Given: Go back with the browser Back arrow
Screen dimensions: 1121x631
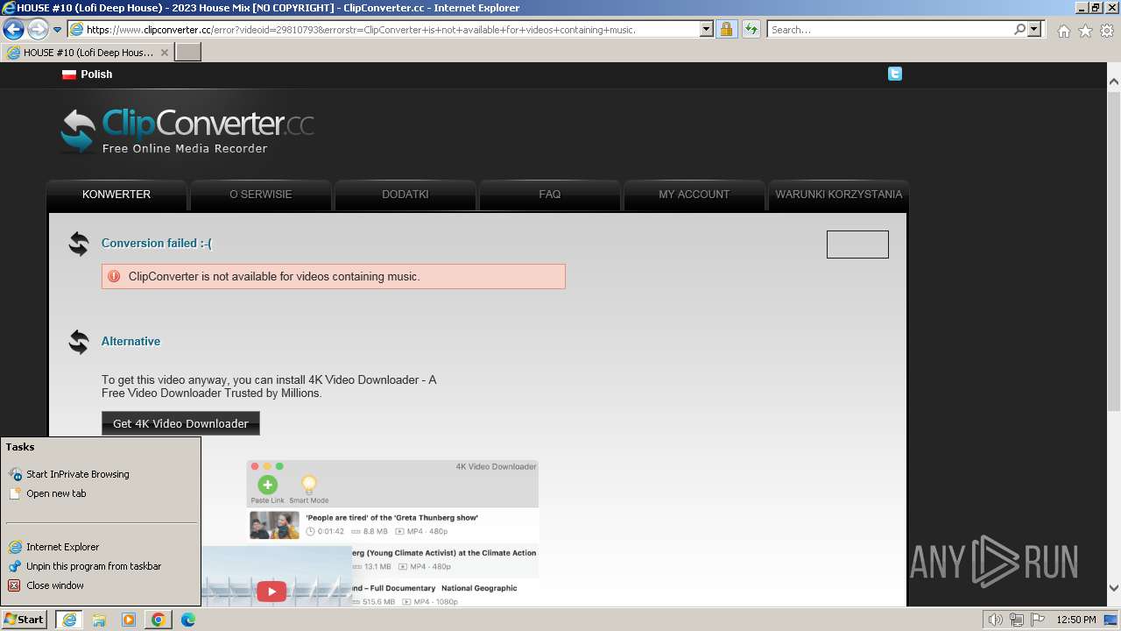Looking at the screenshot, I should [x=13, y=29].
